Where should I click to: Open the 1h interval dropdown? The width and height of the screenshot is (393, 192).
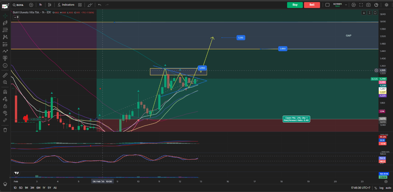[40, 5]
